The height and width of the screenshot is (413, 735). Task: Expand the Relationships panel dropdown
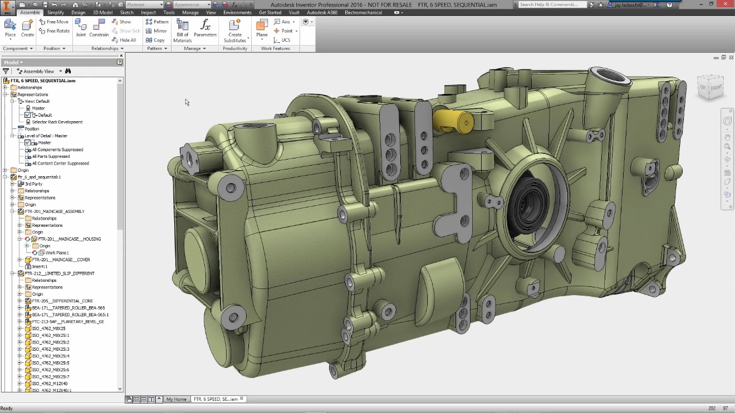click(x=107, y=48)
